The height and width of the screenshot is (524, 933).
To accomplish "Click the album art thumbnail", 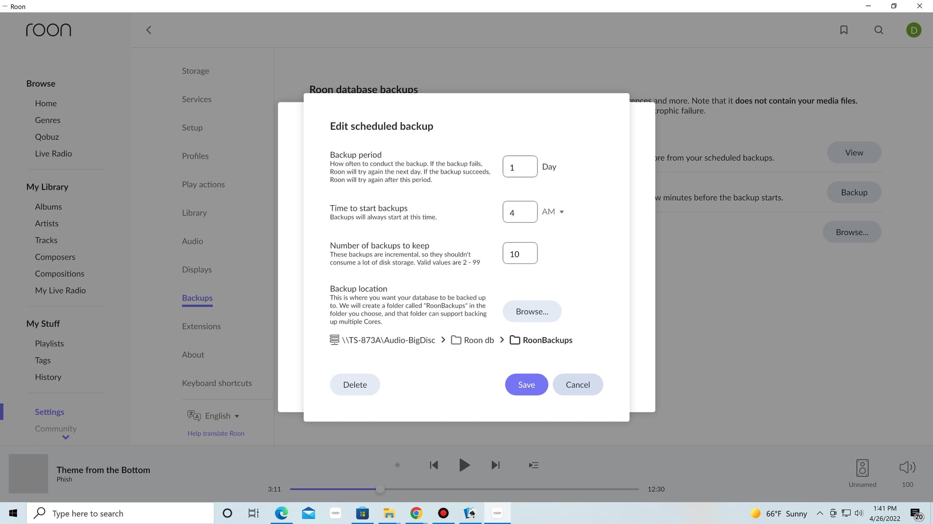I will click(x=28, y=474).
